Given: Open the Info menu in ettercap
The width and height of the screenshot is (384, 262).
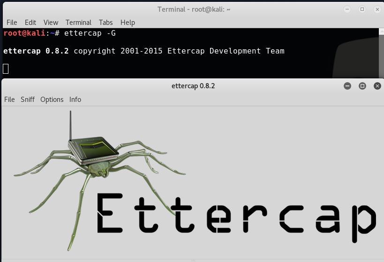Looking at the screenshot, I should [75, 100].
